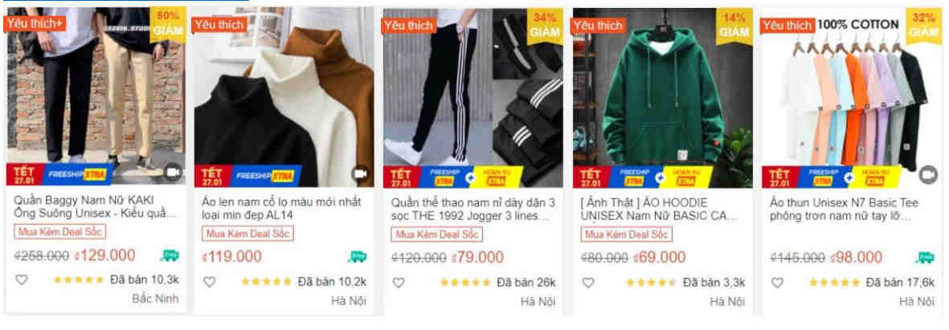Toggle heart on Áo len nam cổ lọ item
This screenshot has width=949, height=330.
[210, 282]
